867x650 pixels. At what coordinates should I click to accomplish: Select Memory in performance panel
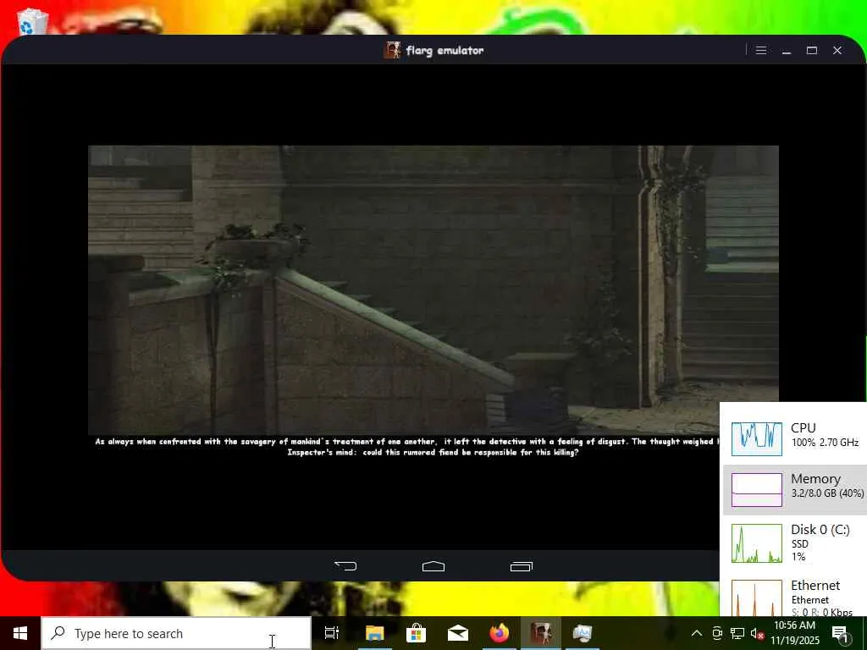coord(794,490)
